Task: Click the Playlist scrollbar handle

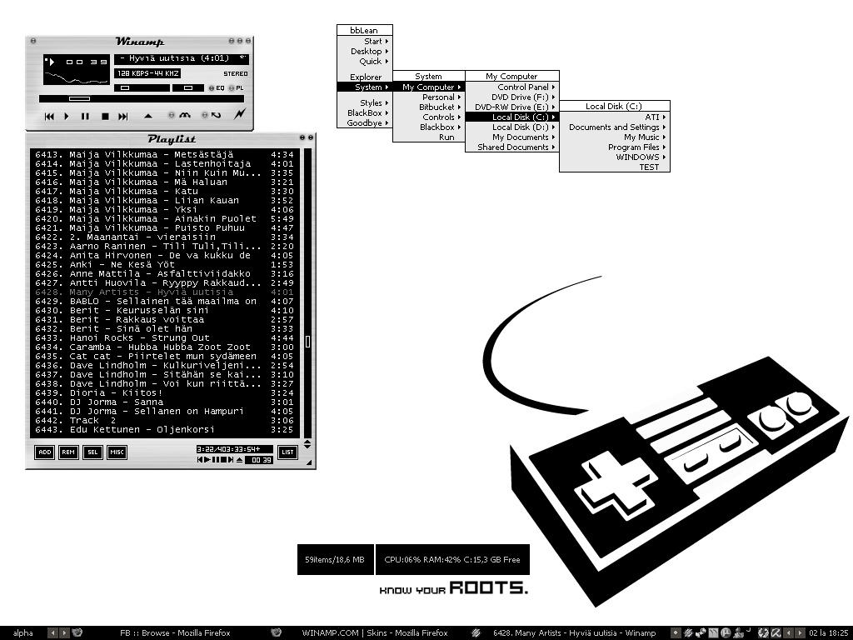Action: [307, 341]
